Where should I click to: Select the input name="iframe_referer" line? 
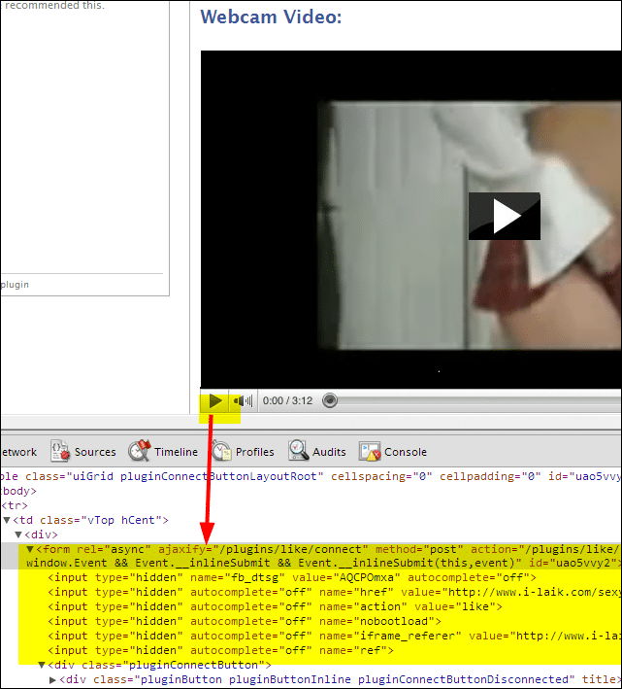click(335, 636)
